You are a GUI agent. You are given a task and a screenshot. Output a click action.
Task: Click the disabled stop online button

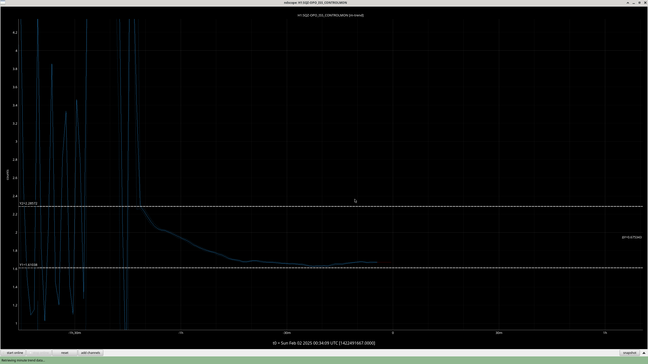39,353
